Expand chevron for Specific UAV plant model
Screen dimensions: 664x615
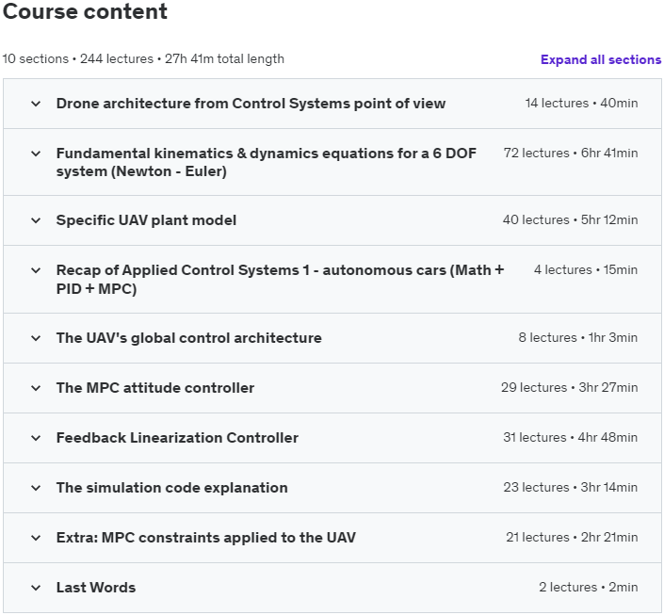coord(36,220)
